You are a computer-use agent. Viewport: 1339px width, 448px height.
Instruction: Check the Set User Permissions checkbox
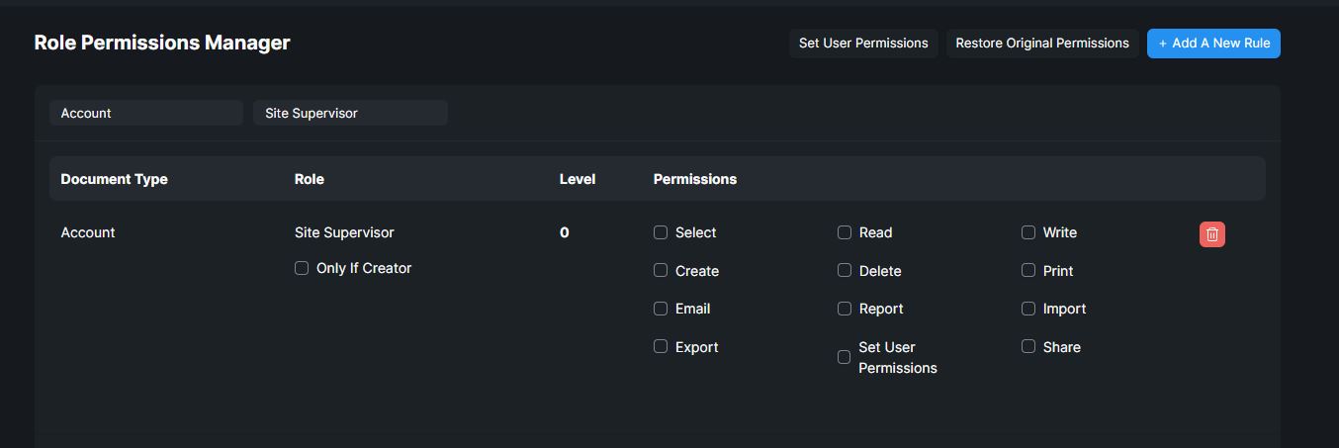tap(845, 357)
